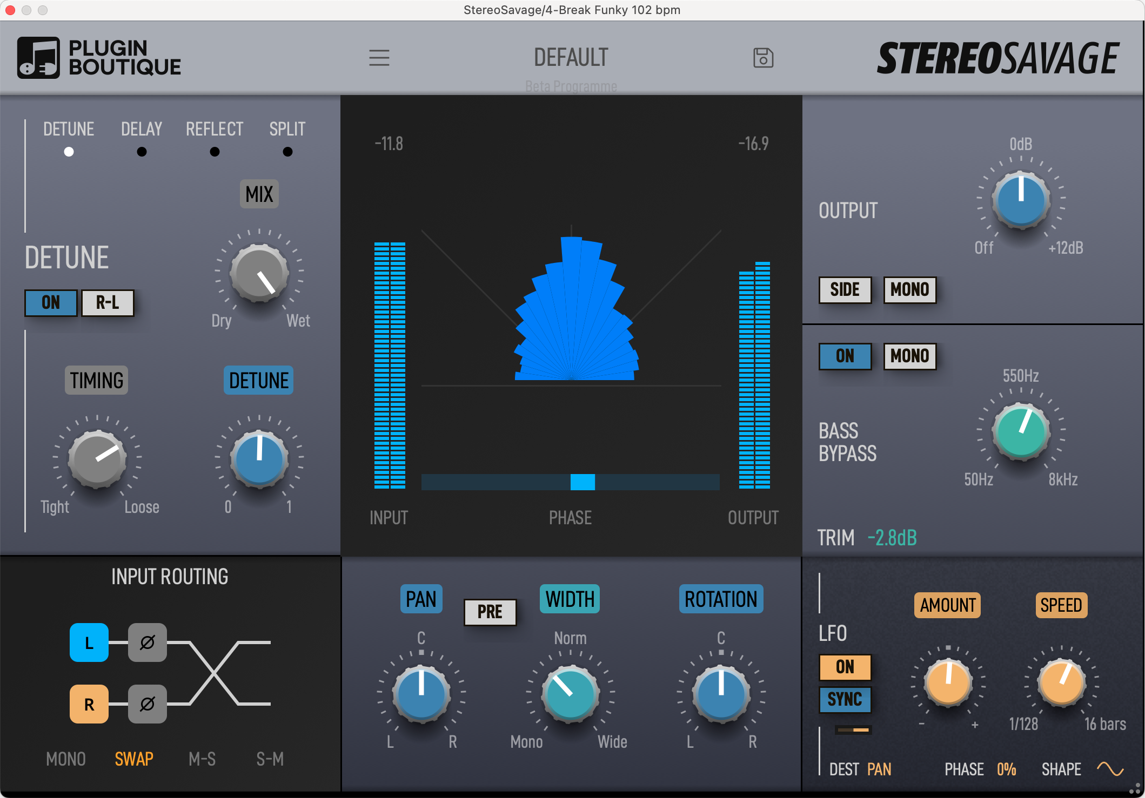This screenshot has width=1145, height=798.
Task: Open the DEST PAN destination selector
Action: [x=880, y=769]
